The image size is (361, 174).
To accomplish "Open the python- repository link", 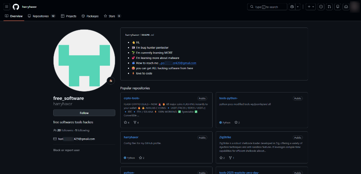I will [129, 173].
